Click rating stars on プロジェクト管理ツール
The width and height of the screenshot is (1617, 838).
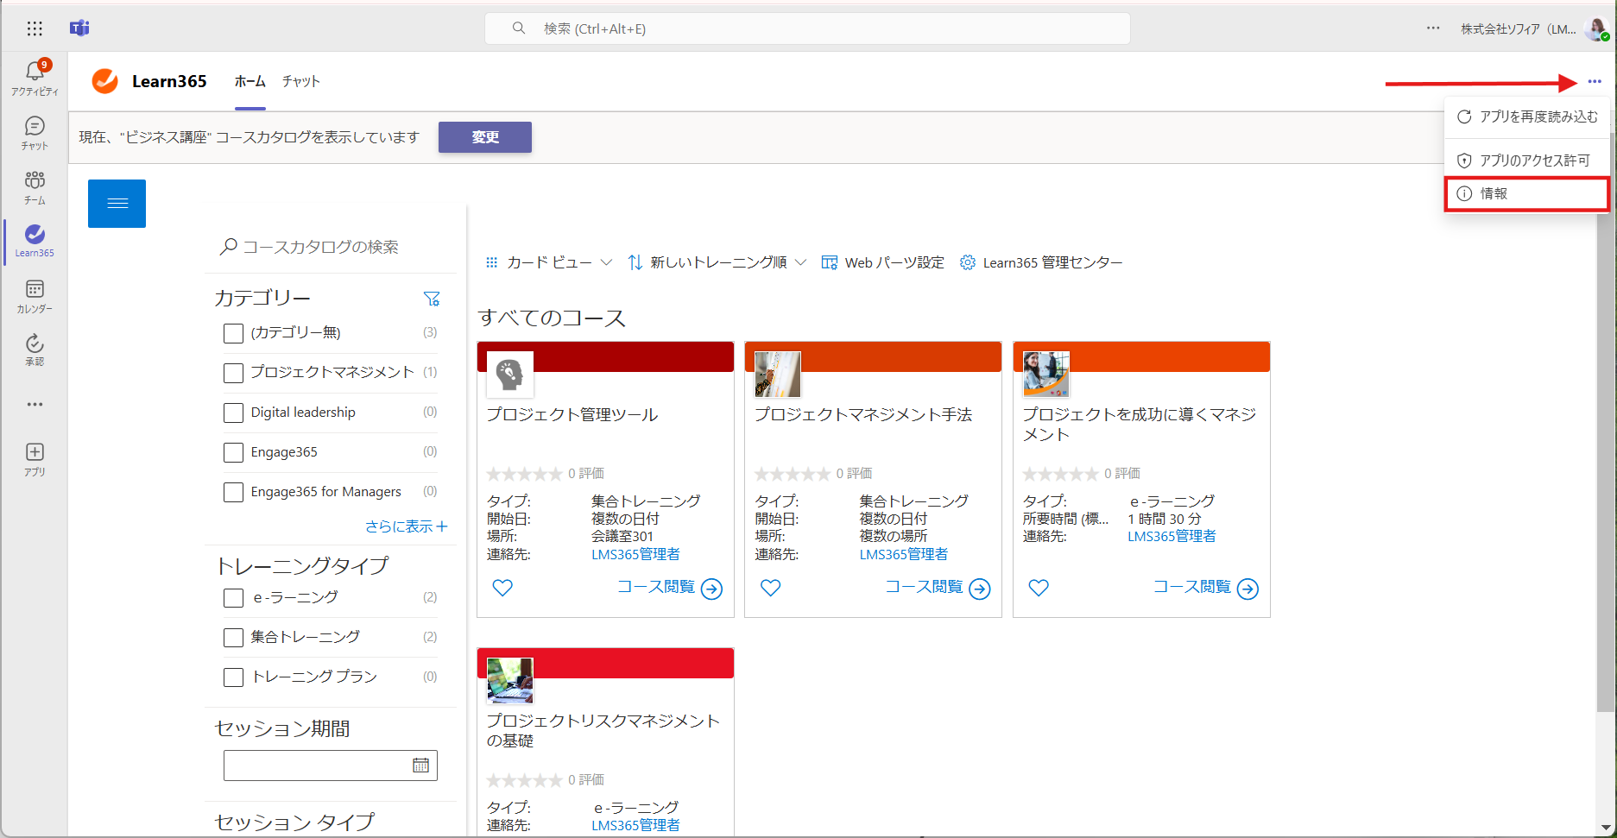(x=525, y=474)
